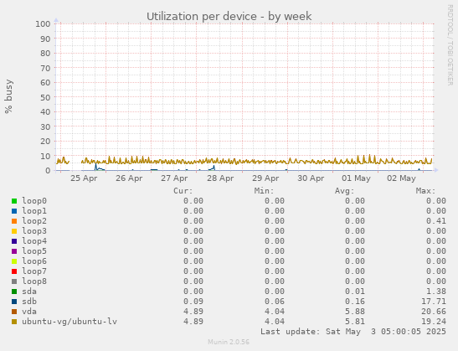This screenshot has width=458, height=351.
Task: Click the 30 Apr axis label
Action: [x=311, y=178]
